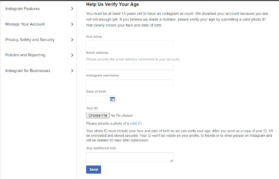Expand Instagram Features chevron arrow
Viewport: 279px width, 179px height.
[x=72, y=9]
